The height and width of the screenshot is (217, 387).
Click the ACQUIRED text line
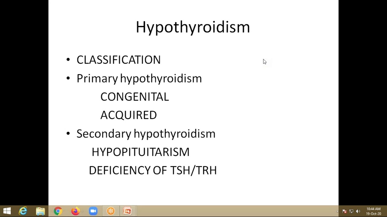[128, 115]
